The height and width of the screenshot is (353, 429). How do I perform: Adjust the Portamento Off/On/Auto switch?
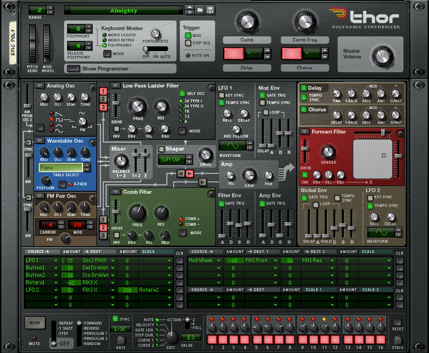155,49
